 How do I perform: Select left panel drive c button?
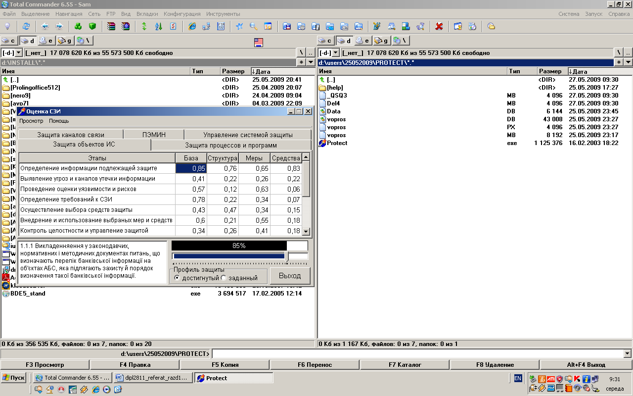coord(9,41)
